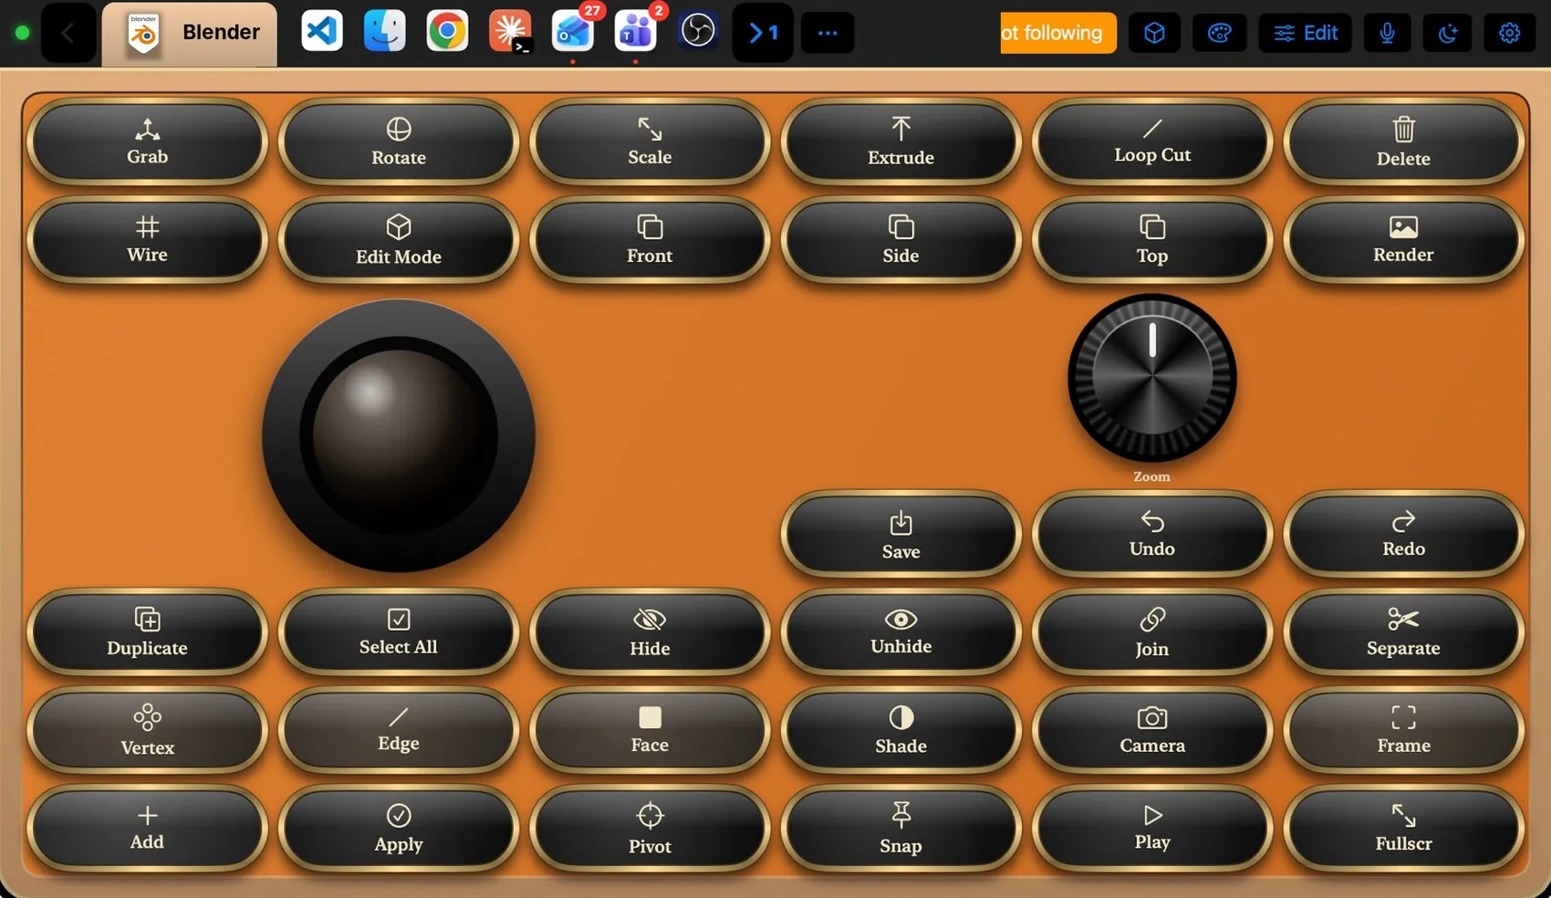
Task: Duplicate the selection
Action: coord(147,632)
